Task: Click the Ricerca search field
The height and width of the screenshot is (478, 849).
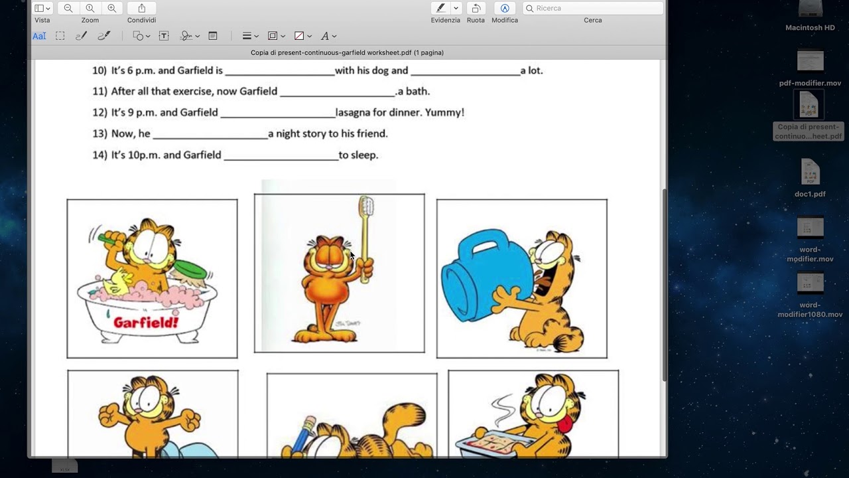Action: [x=593, y=8]
